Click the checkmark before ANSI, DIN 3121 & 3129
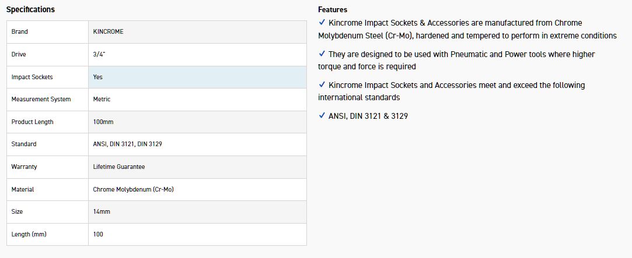 point(322,115)
